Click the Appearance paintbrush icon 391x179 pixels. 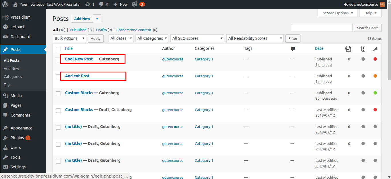click(5, 128)
